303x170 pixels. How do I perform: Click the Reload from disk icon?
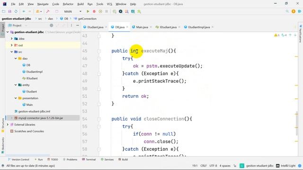[16, 11]
